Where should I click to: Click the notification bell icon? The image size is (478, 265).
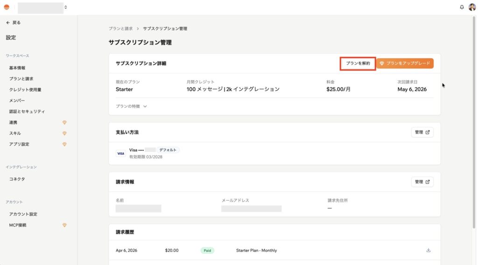pos(462,7)
